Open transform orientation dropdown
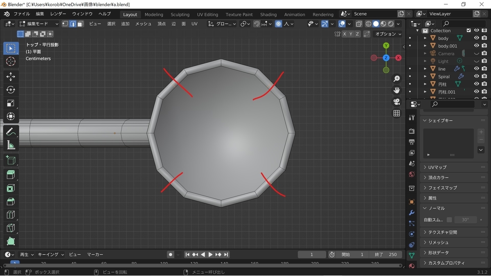The height and width of the screenshot is (276, 491). point(222,24)
